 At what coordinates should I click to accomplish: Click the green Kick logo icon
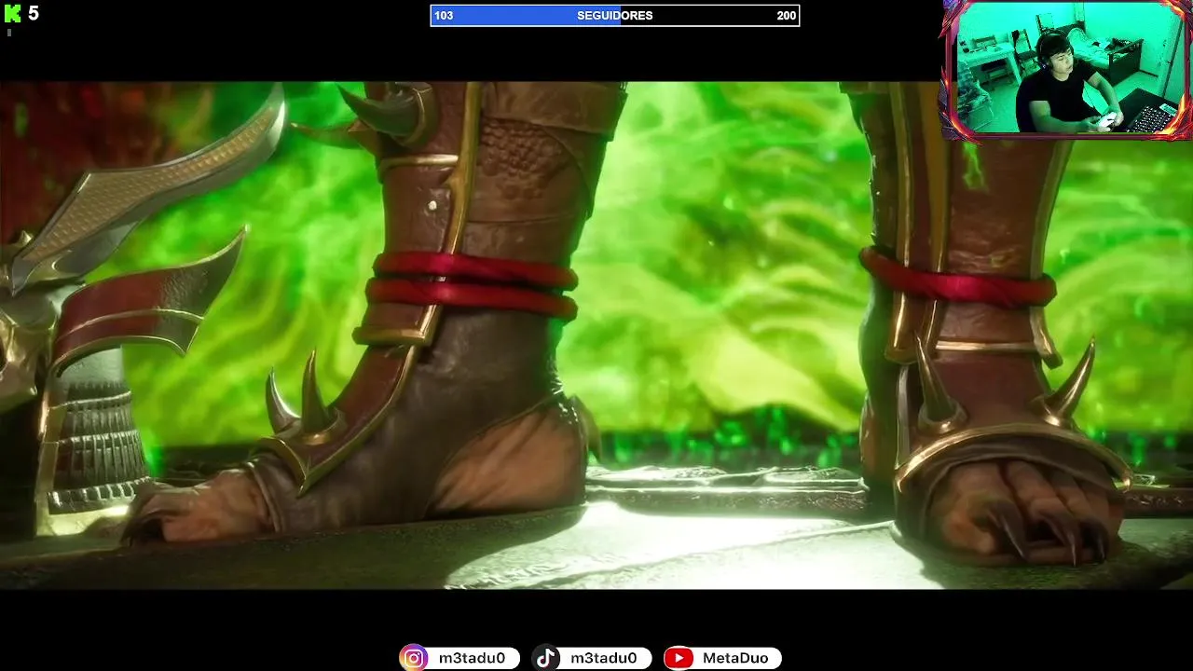[x=12, y=13]
